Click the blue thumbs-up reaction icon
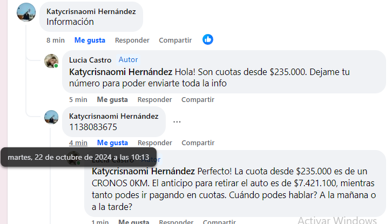392x224 pixels. (208, 39)
